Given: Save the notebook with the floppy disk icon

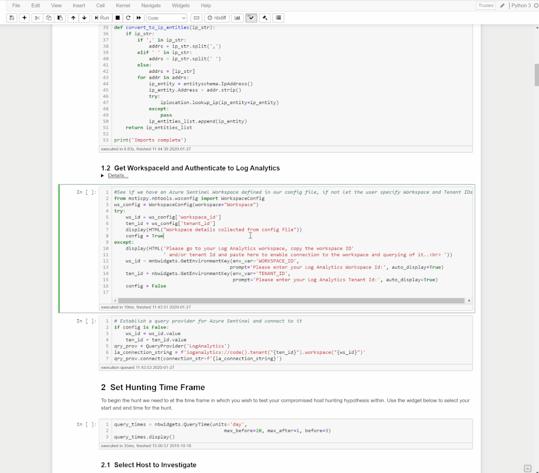Looking at the screenshot, I should pos(12,18).
